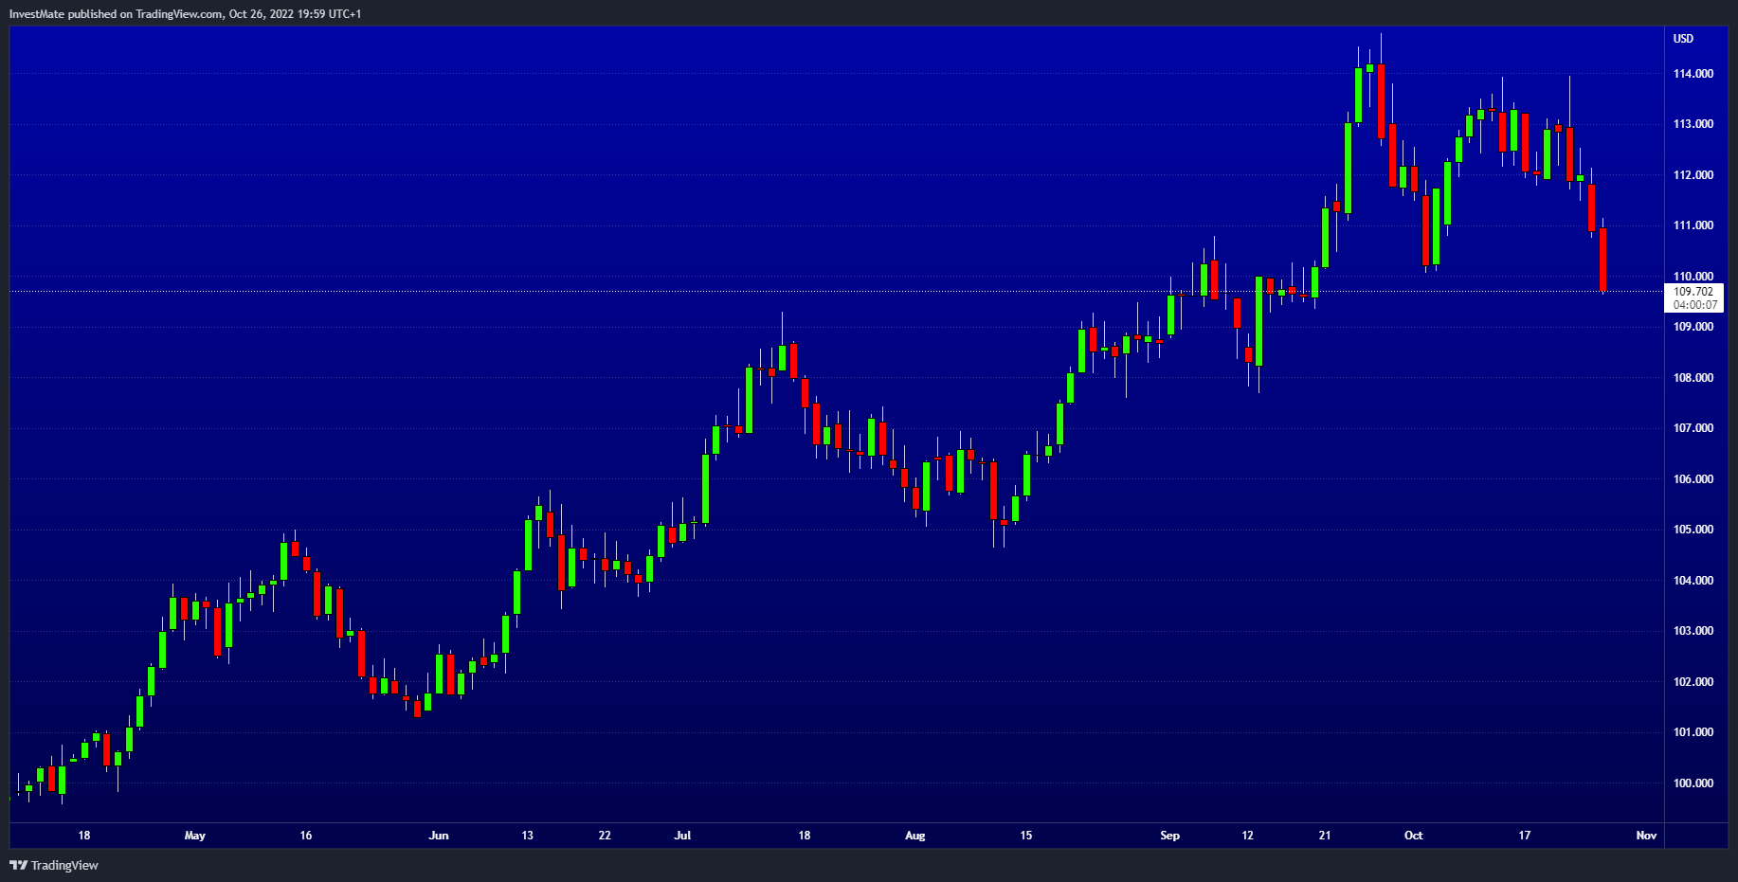Click the countdown timer 04:00:07
The width and height of the screenshot is (1738, 882).
click(1694, 305)
